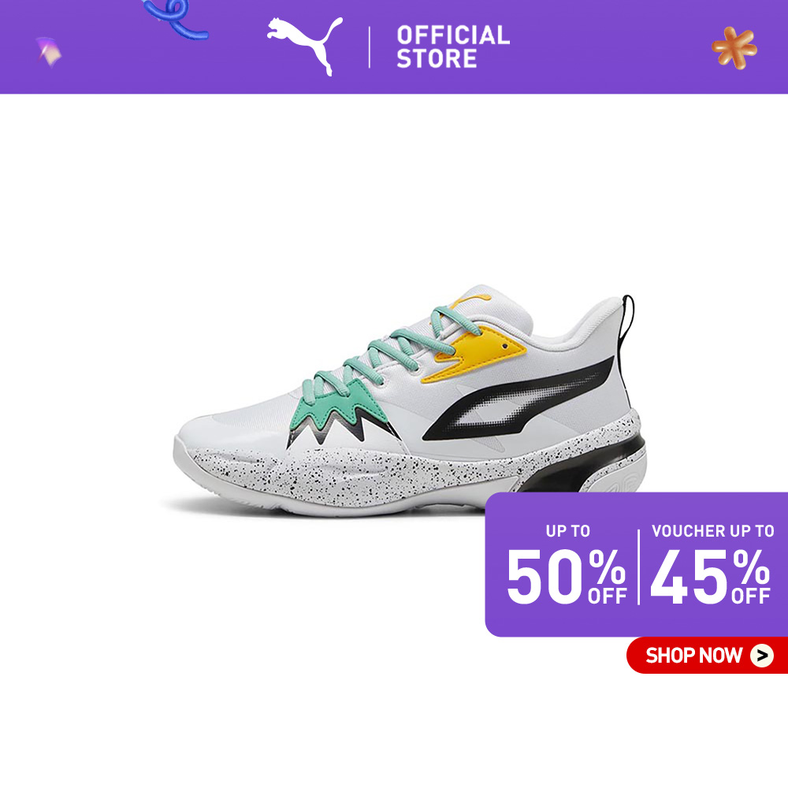Click the blue squiggle ribbon decoration

[x=175, y=19]
